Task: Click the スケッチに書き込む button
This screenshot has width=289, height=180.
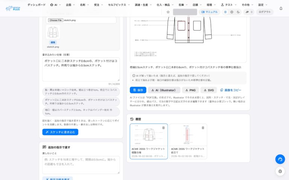Action: point(60,132)
